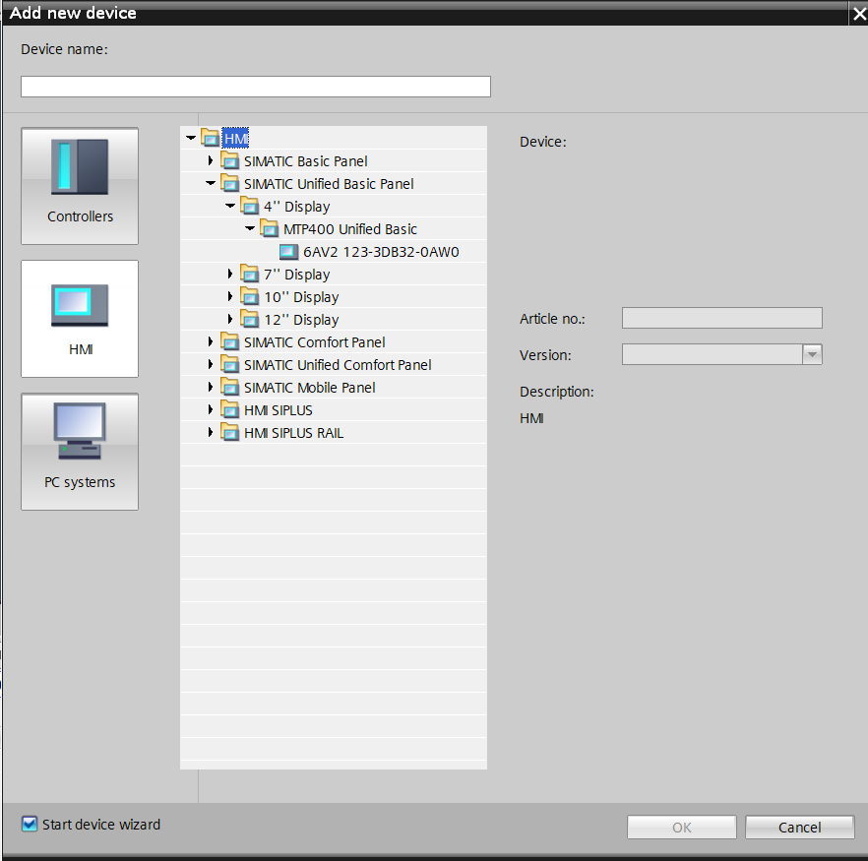This screenshot has width=868, height=861.
Task: Select the SIMATIC Mobile Panel label
Action: click(x=309, y=388)
